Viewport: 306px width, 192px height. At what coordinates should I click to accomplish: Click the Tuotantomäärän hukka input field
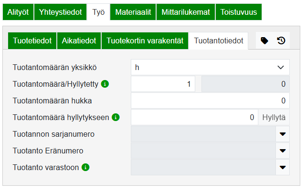point(210,101)
